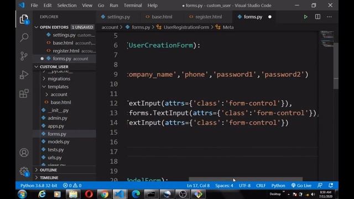Switch to Visual Studio Code taskbar icon
Viewport: 354px width, 199px height.
pos(119,194)
